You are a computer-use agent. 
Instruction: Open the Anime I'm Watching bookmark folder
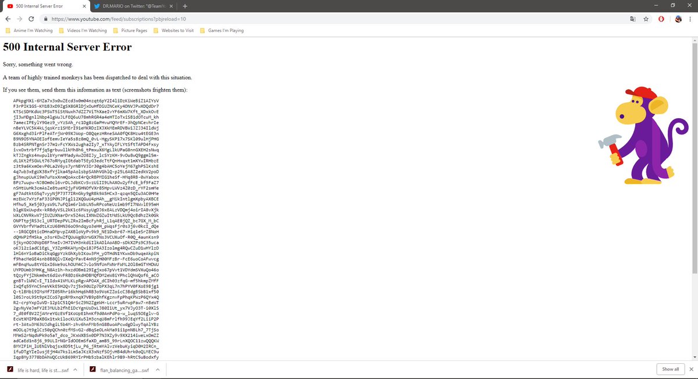point(29,30)
